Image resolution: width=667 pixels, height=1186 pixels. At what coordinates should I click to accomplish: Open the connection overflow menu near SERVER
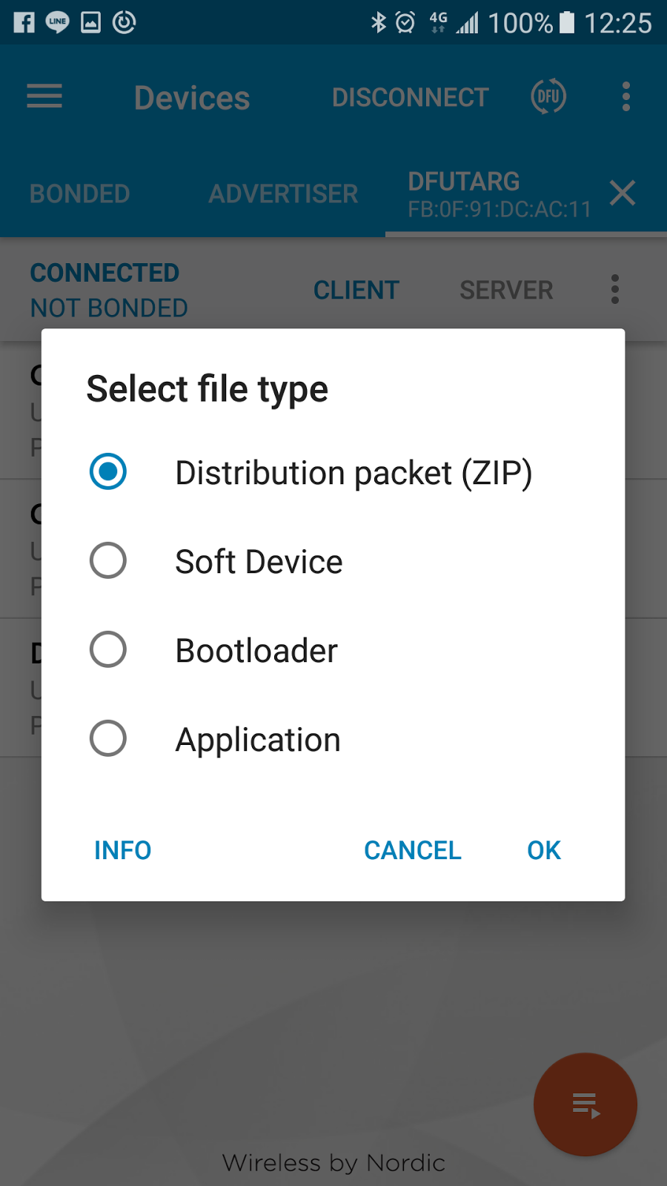tap(614, 289)
